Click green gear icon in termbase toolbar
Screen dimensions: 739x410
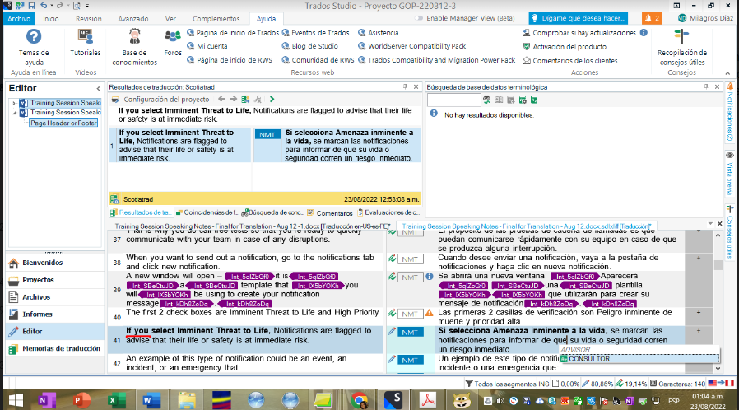click(523, 100)
